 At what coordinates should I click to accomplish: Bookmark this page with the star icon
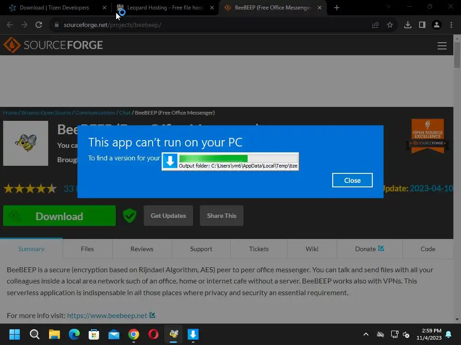(x=390, y=25)
